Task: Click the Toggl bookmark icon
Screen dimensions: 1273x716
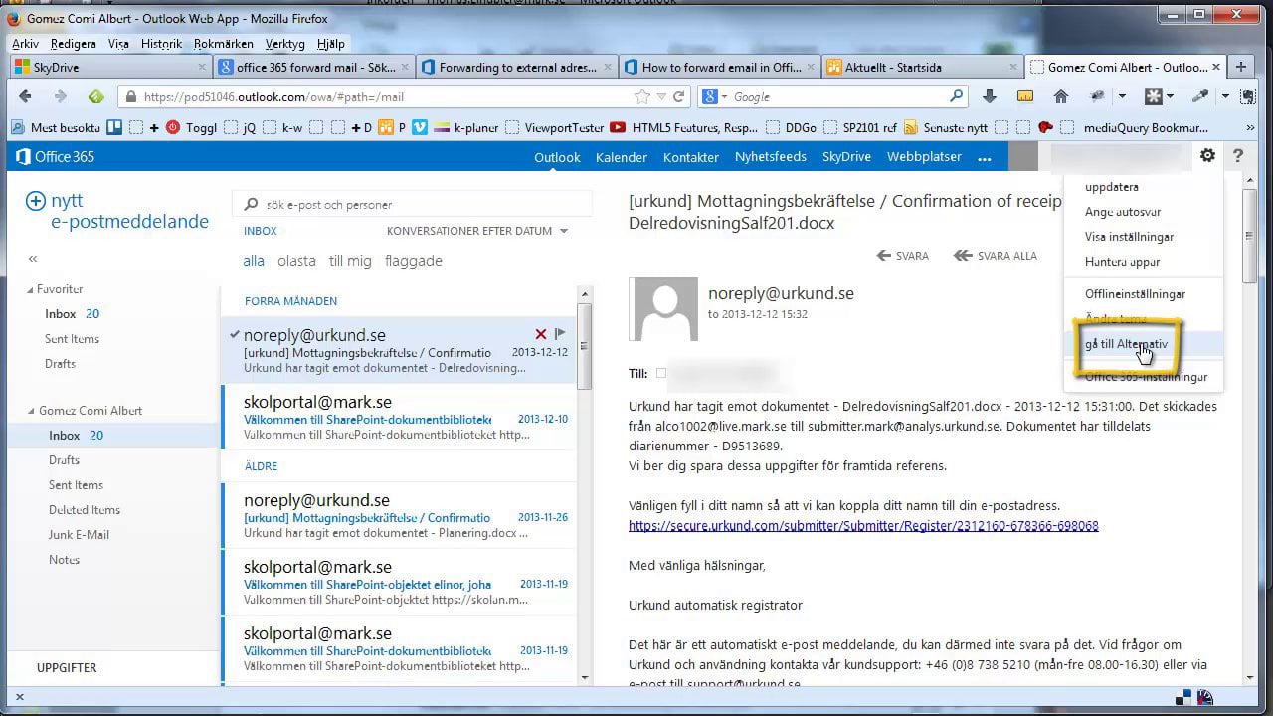Action: [173, 127]
